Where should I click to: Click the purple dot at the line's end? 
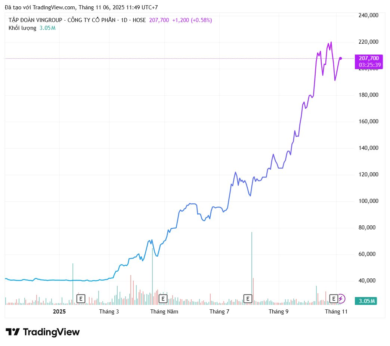coord(340,58)
